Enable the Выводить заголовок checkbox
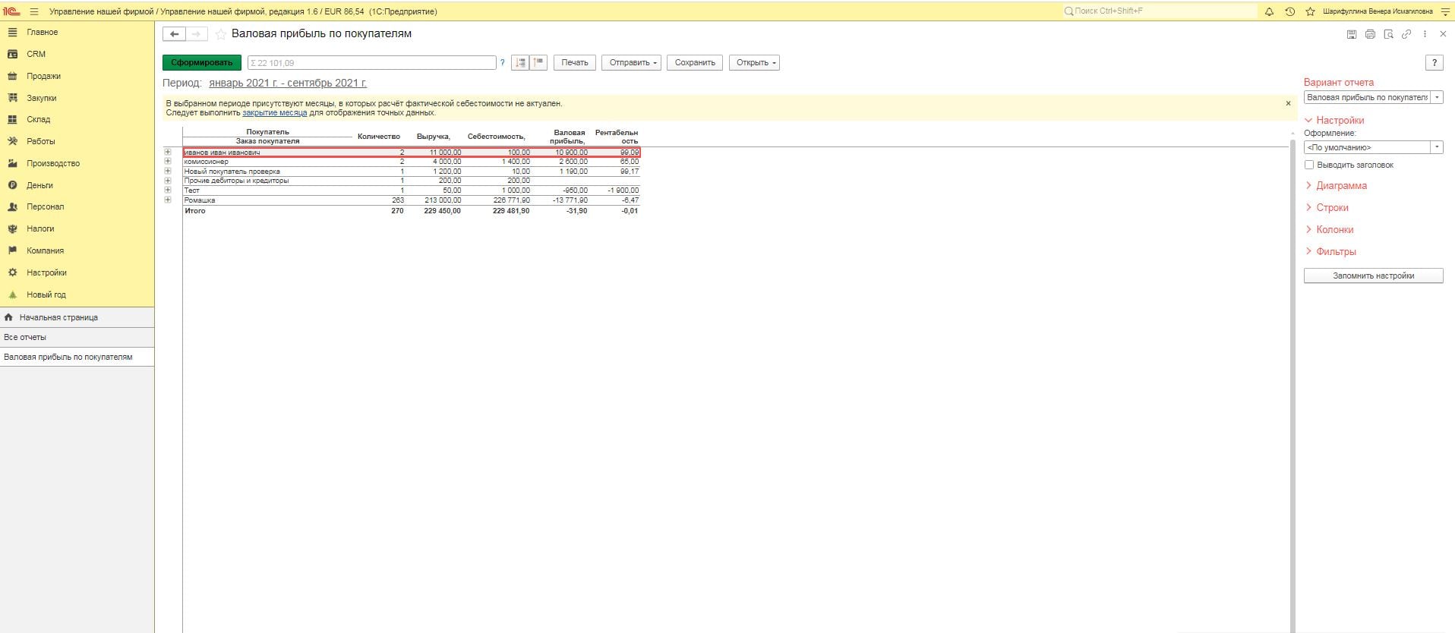The height and width of the screenshot is (633, 1455). 1309,165
